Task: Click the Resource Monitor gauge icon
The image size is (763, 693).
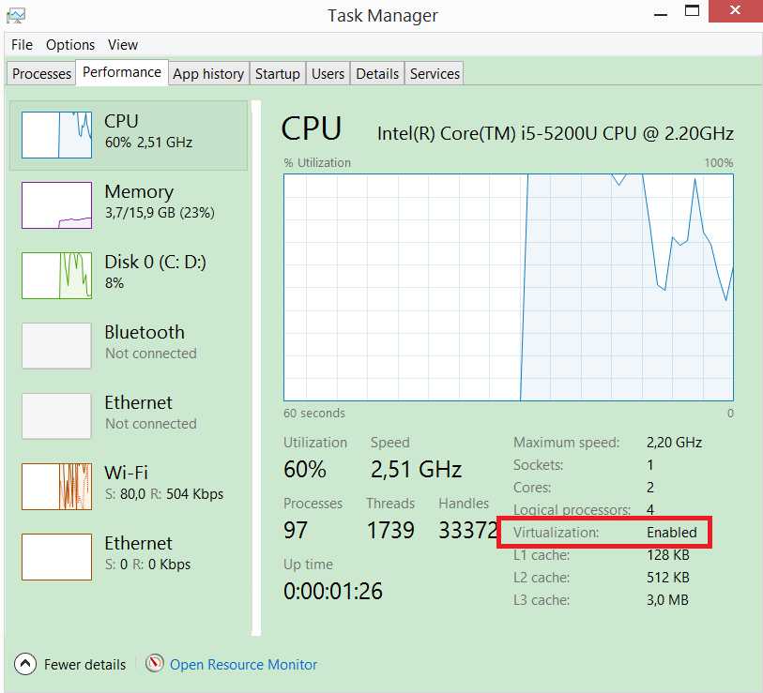Action: click(x=154, y=663)
